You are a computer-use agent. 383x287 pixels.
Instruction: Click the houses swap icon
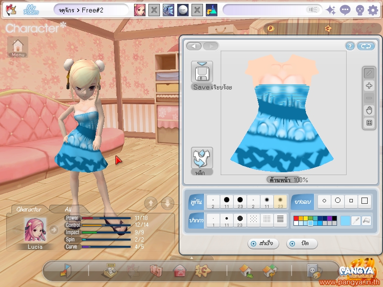coord(270,271)
